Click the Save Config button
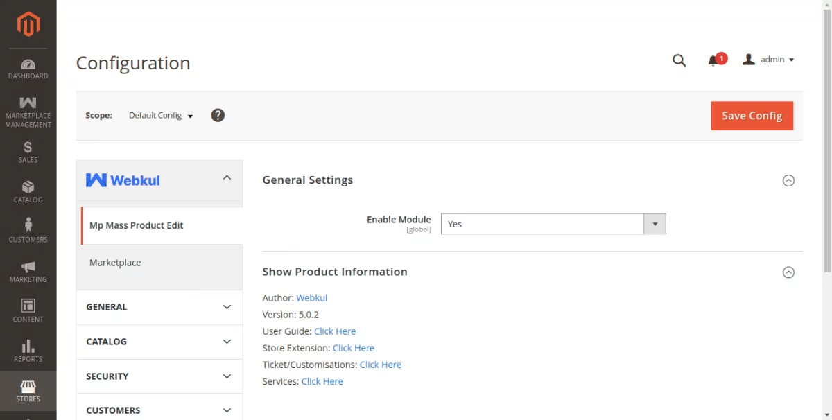832x420 pixels. [752, 116]
